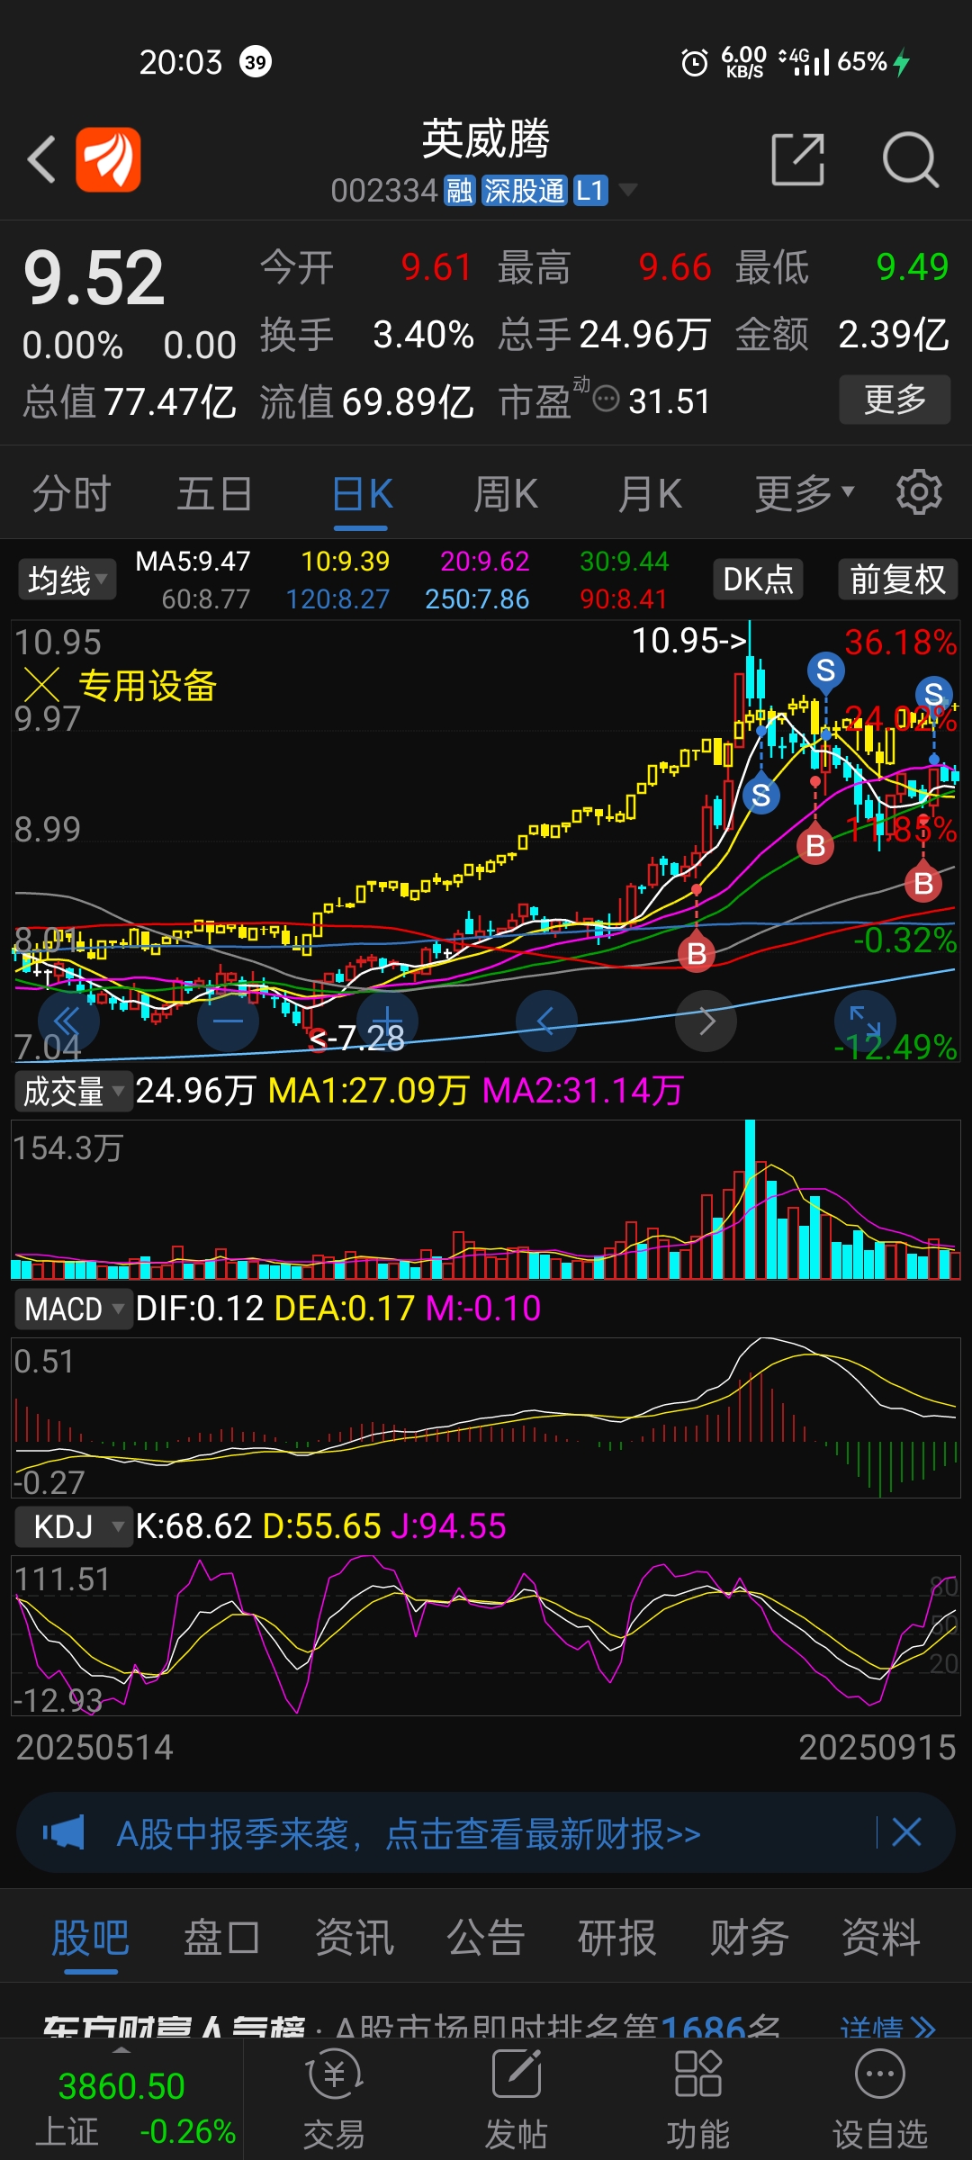Expand the index bar above 上证
The height and width of the screenshot is (2160, 972).
(121, 2049)
